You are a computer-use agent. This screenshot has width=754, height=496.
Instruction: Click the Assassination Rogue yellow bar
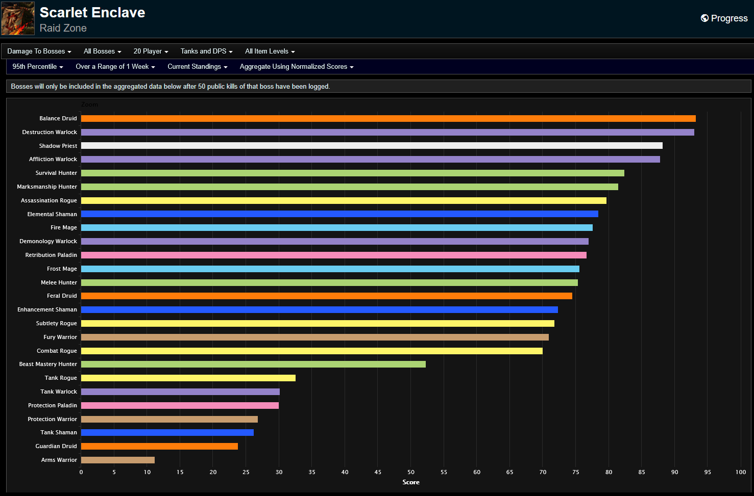click(344, 200)
